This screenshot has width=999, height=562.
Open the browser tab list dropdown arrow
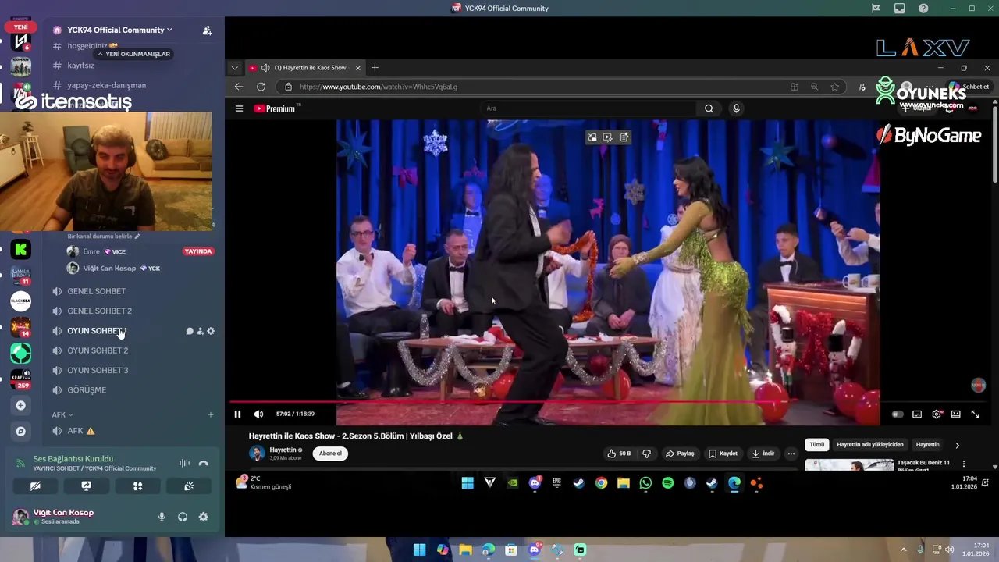click(234, 68)
